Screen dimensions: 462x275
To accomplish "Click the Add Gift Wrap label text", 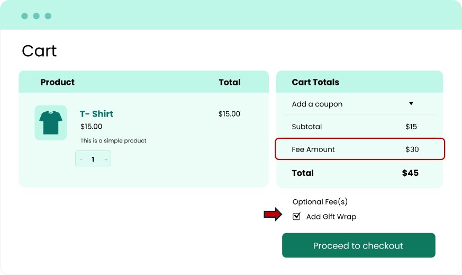I will tap(331, 217).
